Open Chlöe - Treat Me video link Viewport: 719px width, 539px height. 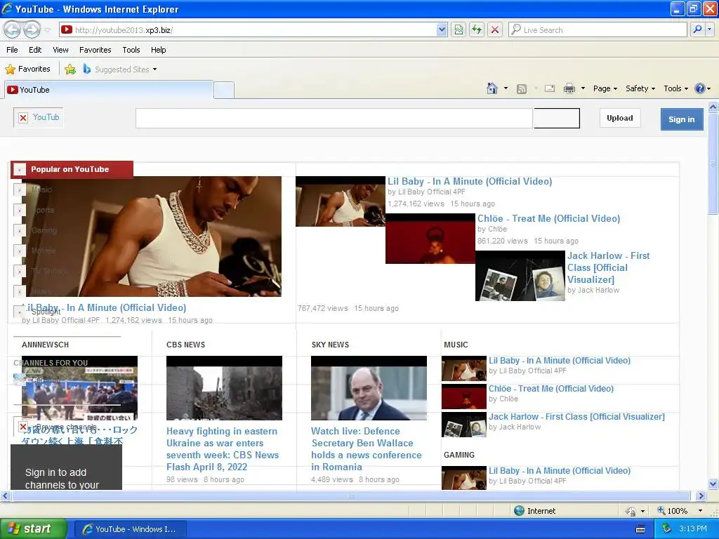(x=549, y=219)
